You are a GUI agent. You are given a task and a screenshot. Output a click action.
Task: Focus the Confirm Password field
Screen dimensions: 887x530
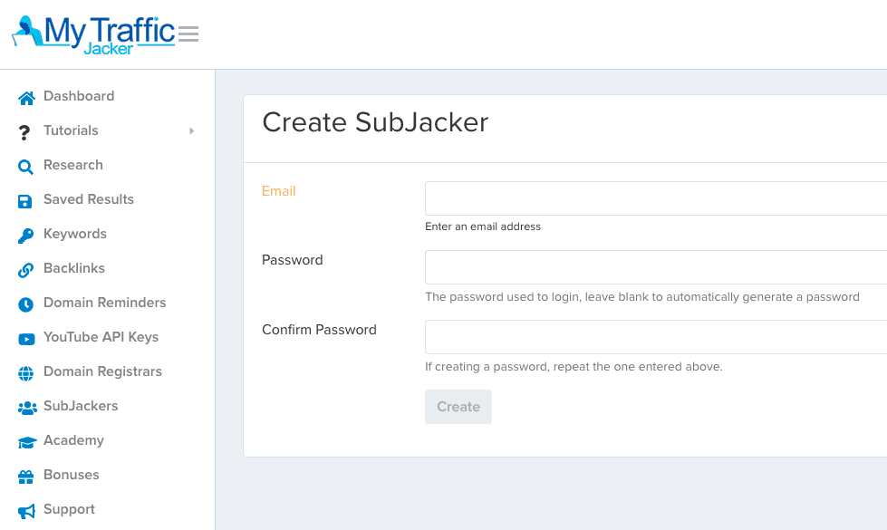pyautogui.click(x=656, y=337)
